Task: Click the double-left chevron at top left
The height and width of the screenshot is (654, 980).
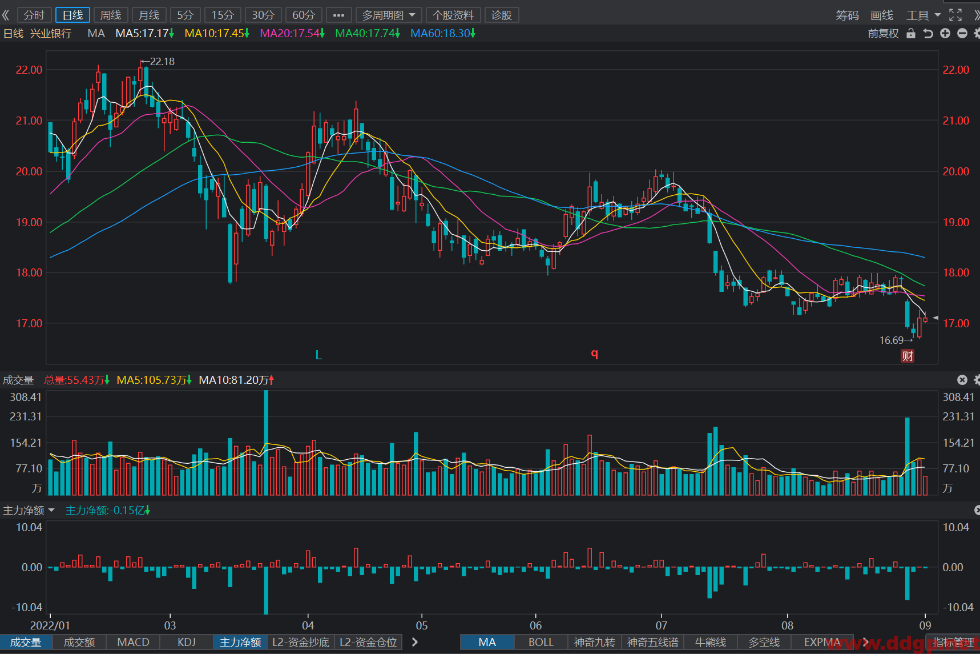Action: click(6, 15)
